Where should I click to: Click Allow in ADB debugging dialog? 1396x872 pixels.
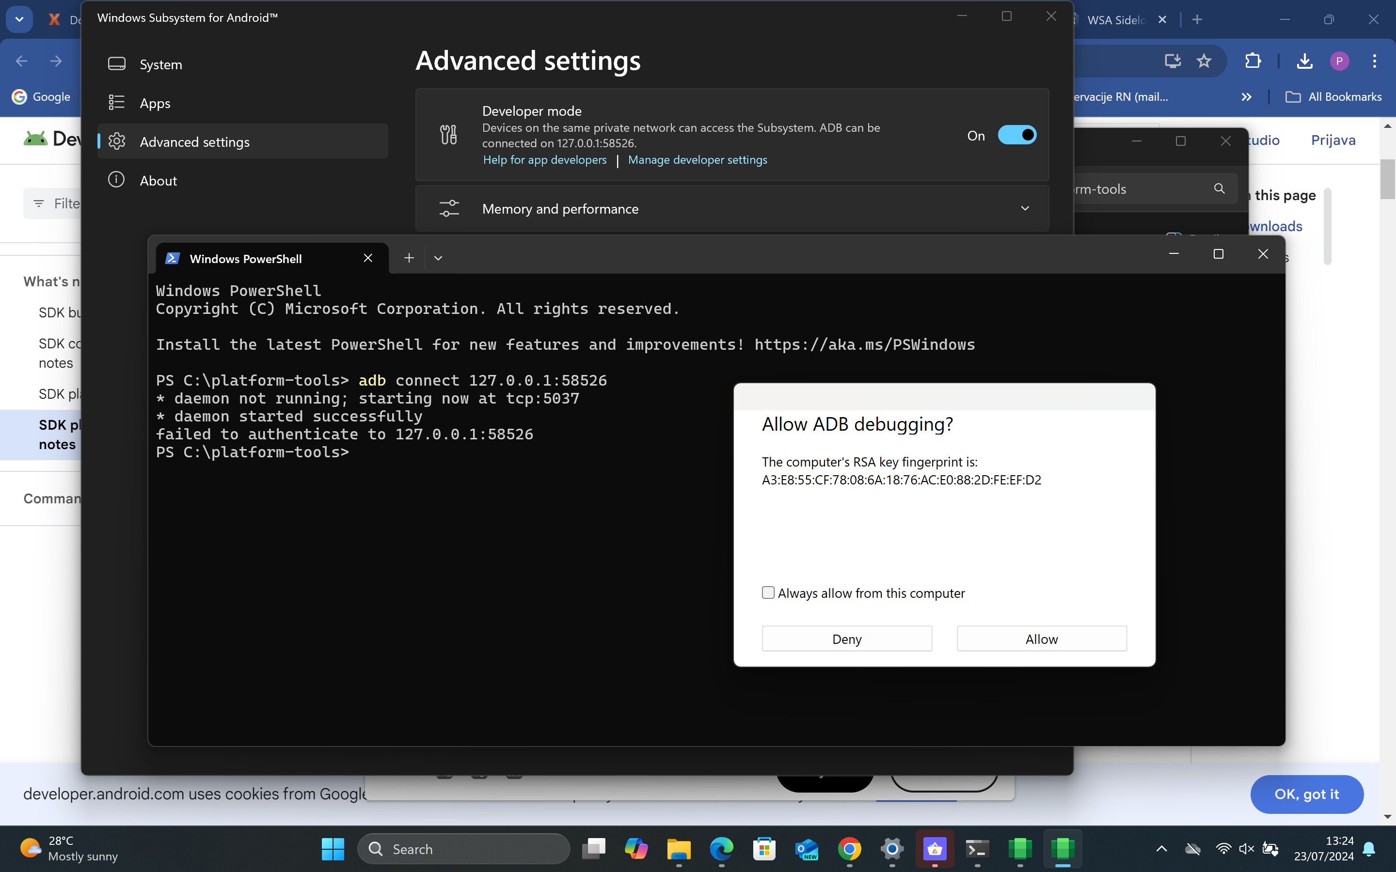1041,638
